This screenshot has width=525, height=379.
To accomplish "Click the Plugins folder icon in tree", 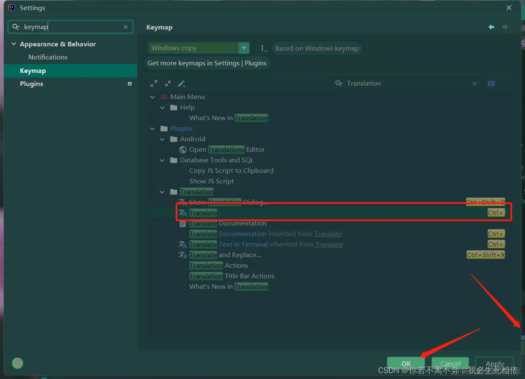I will pos(164,129).
